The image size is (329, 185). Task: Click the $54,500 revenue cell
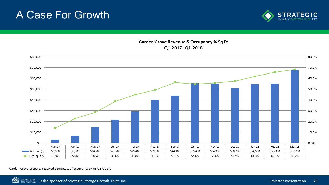255,152
